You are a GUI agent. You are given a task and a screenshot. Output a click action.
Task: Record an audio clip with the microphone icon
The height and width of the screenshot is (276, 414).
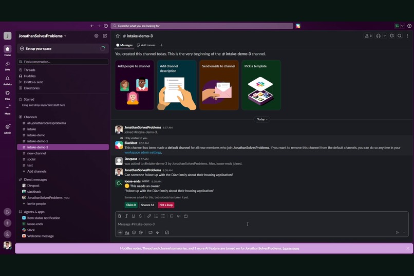click(157, 232)
